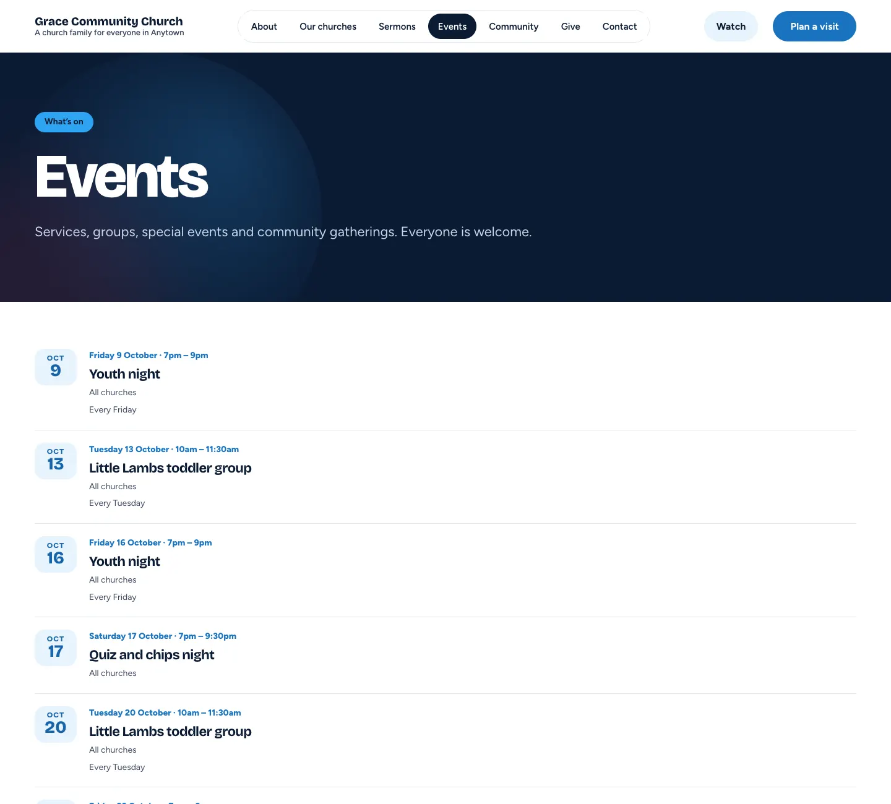Open Youth night event on 16 October

124,562
